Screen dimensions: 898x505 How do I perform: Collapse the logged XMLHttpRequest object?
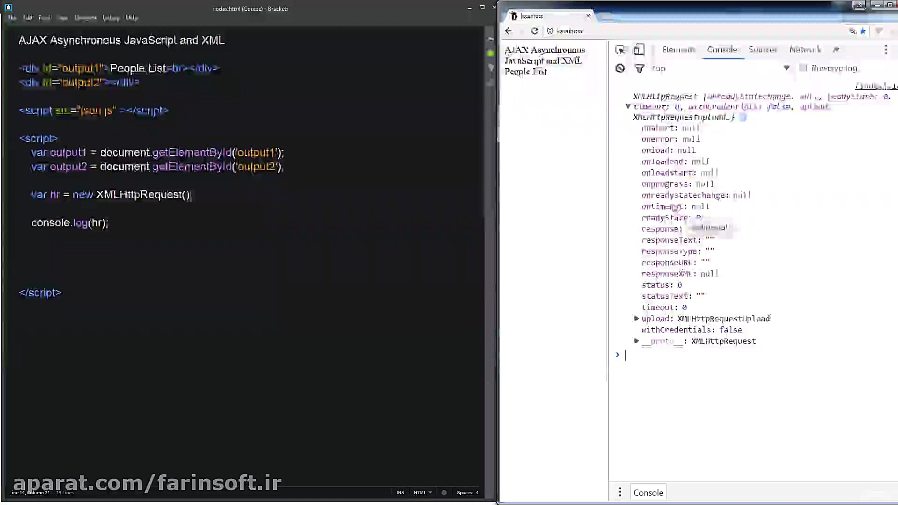point(628,107)
